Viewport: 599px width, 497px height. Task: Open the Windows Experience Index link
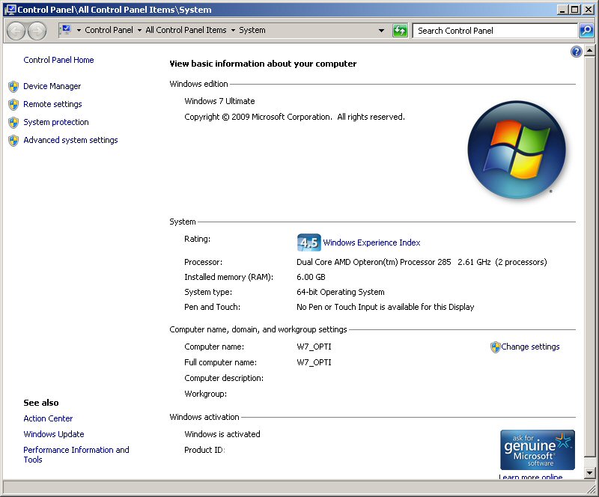click(x=371, y=243)
